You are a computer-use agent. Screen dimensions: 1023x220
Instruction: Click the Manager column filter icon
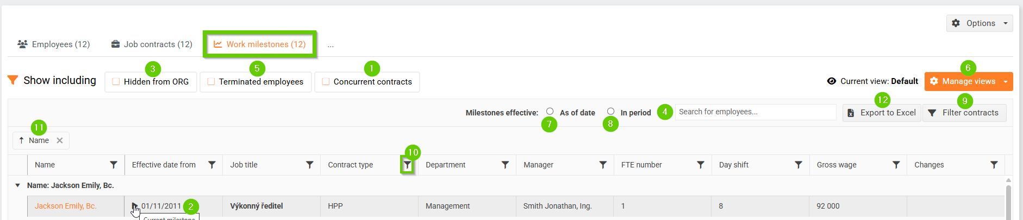[x=603, y=165]
